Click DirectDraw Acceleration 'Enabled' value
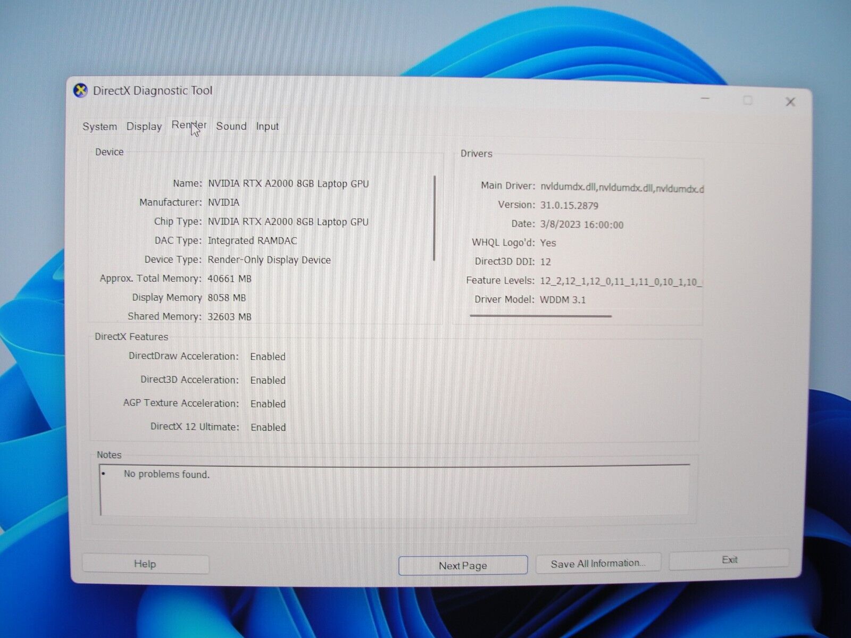This screenshot has width=851, height=638. [268, 357]
